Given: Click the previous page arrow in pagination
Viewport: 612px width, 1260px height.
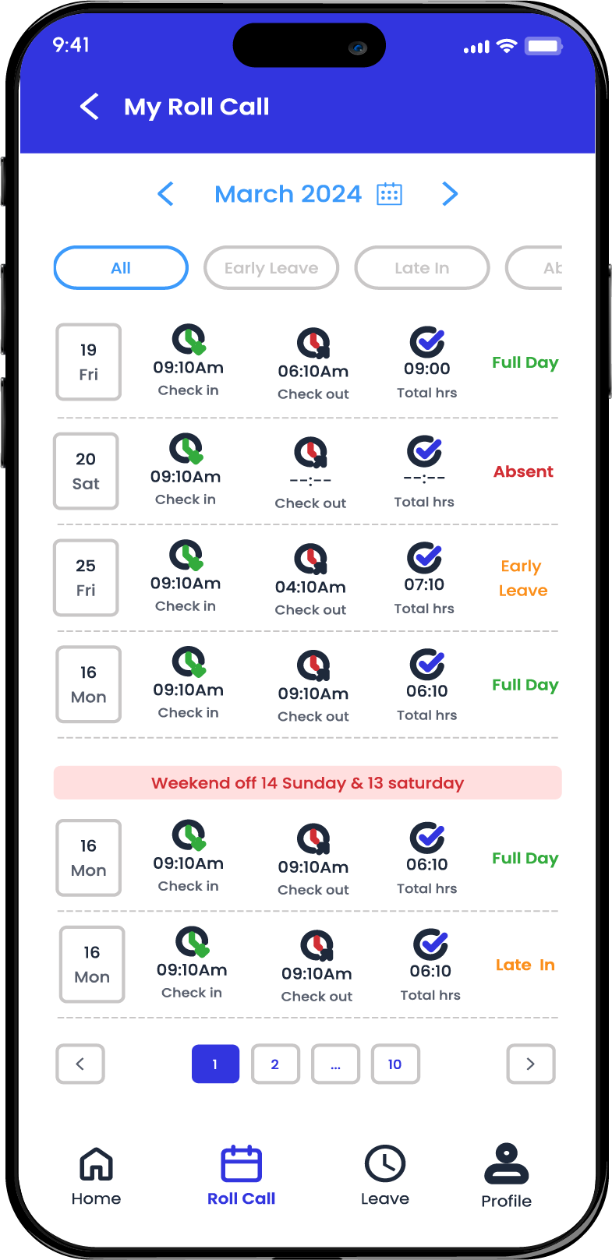Looking at the screenshot, I should pos(80,1064).
